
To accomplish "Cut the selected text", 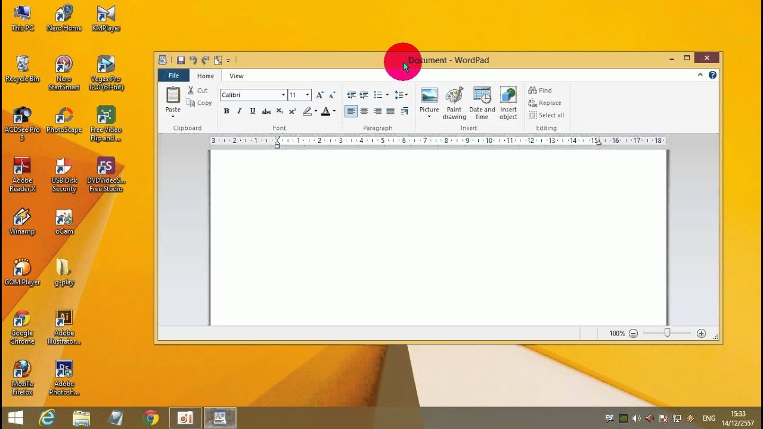I will coord(198,91).
